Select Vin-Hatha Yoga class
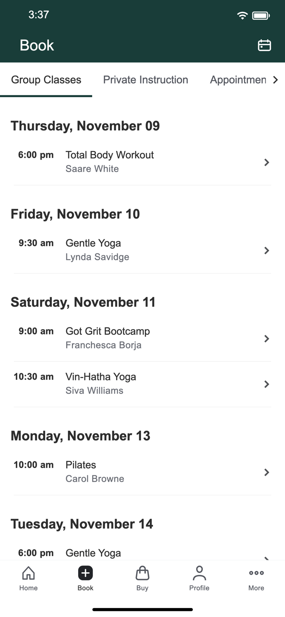285x617 pixels. [101, 377]
